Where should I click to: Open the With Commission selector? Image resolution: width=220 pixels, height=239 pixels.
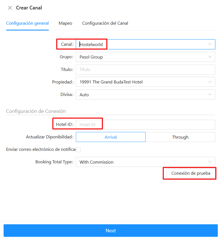tap(141, 162)
